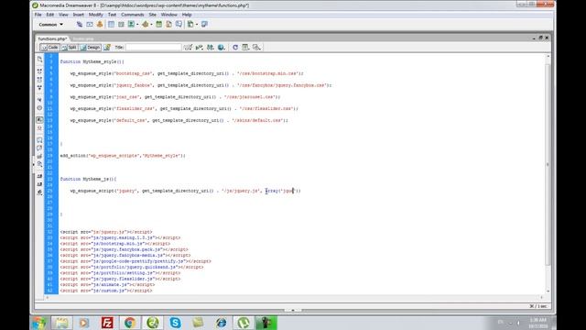This screenshot has width=586, height=330.
Task: Click the Media insert icon
Action: pyautogui.click(x=145, y=25)
